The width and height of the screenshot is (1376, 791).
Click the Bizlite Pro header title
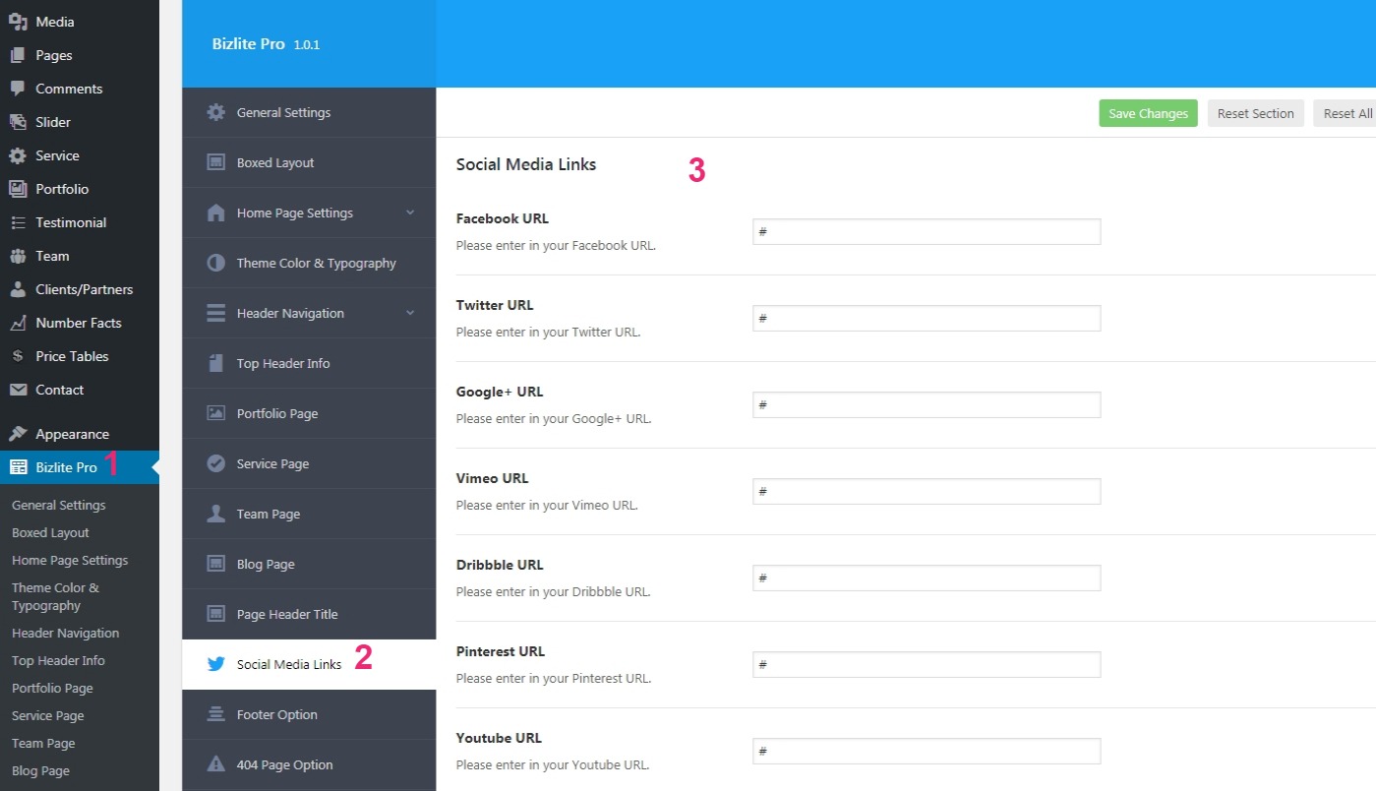[x=248, y=43]
